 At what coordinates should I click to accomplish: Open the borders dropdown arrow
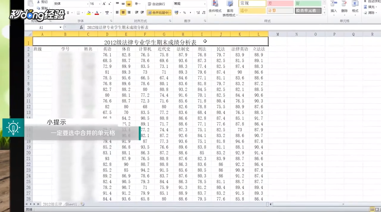(82, 13)
